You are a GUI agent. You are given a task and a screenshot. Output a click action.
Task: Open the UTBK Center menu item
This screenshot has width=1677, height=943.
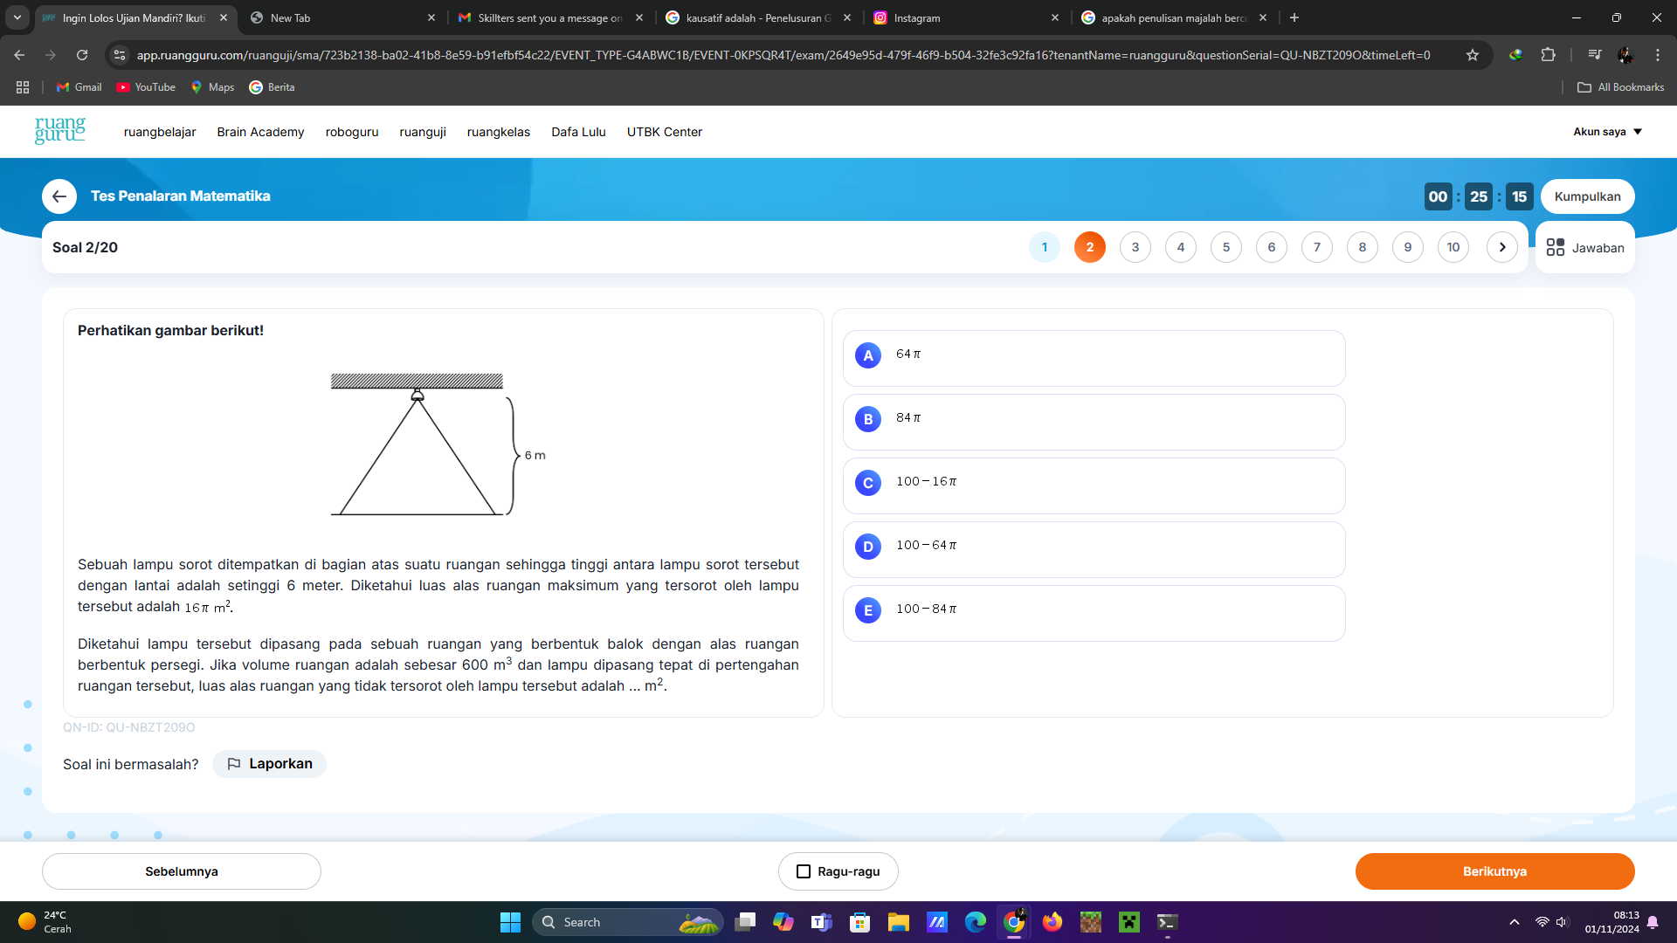(x=664, y=130)
